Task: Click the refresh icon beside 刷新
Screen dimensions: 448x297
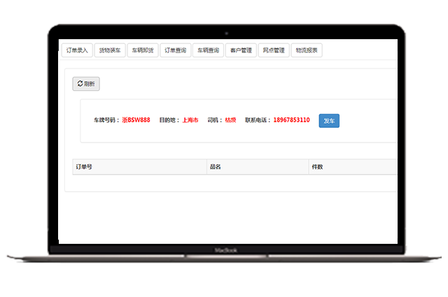Action: point(80,84)
